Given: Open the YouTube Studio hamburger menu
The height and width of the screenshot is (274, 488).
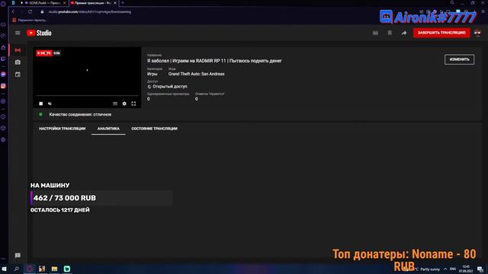Looking at the screenshot, I should pyautogui.click(x=18, y=33).
